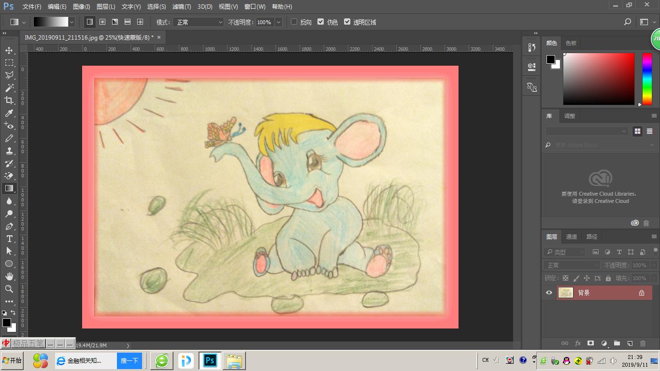Open the 滤镜(T) menu

(182, 7)
